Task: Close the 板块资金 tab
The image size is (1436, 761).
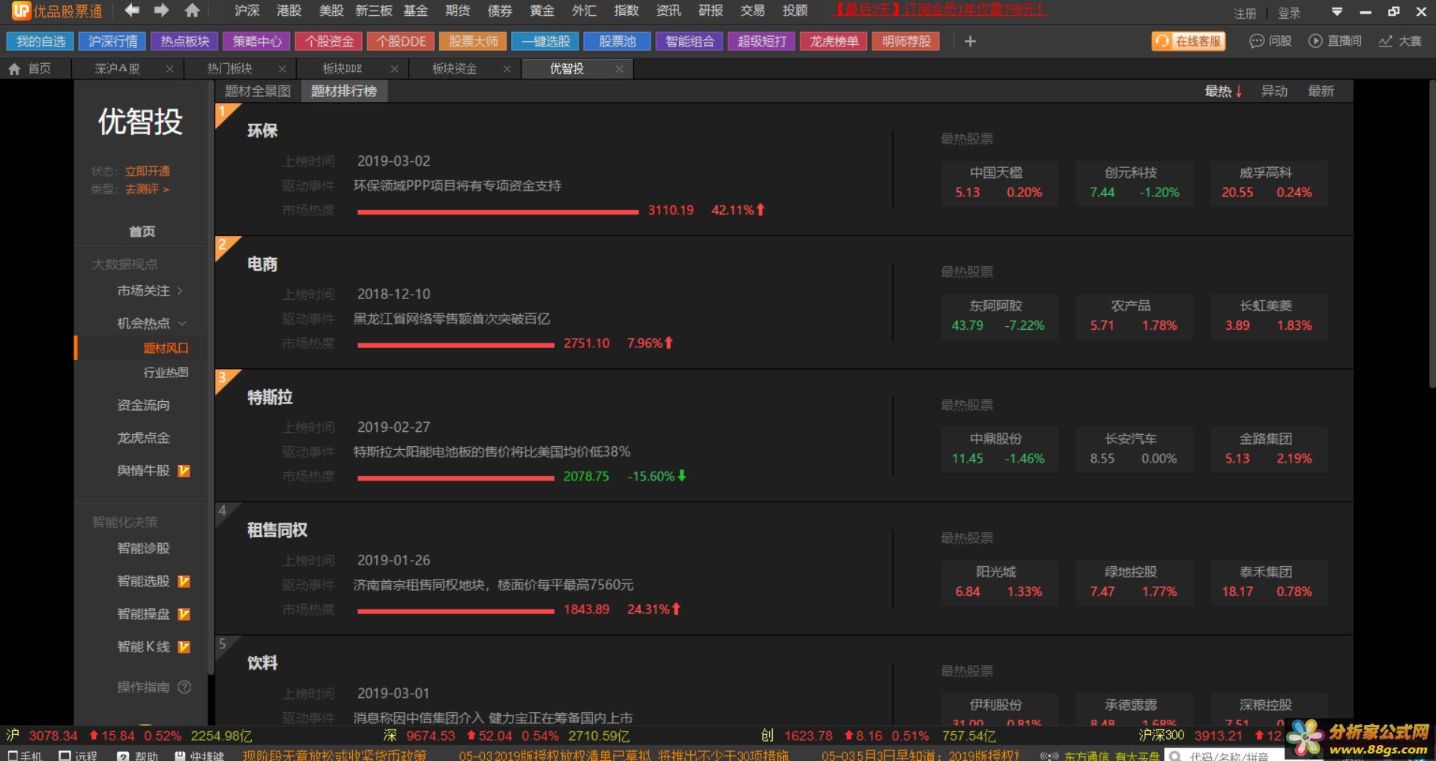Action: point(507,69)
